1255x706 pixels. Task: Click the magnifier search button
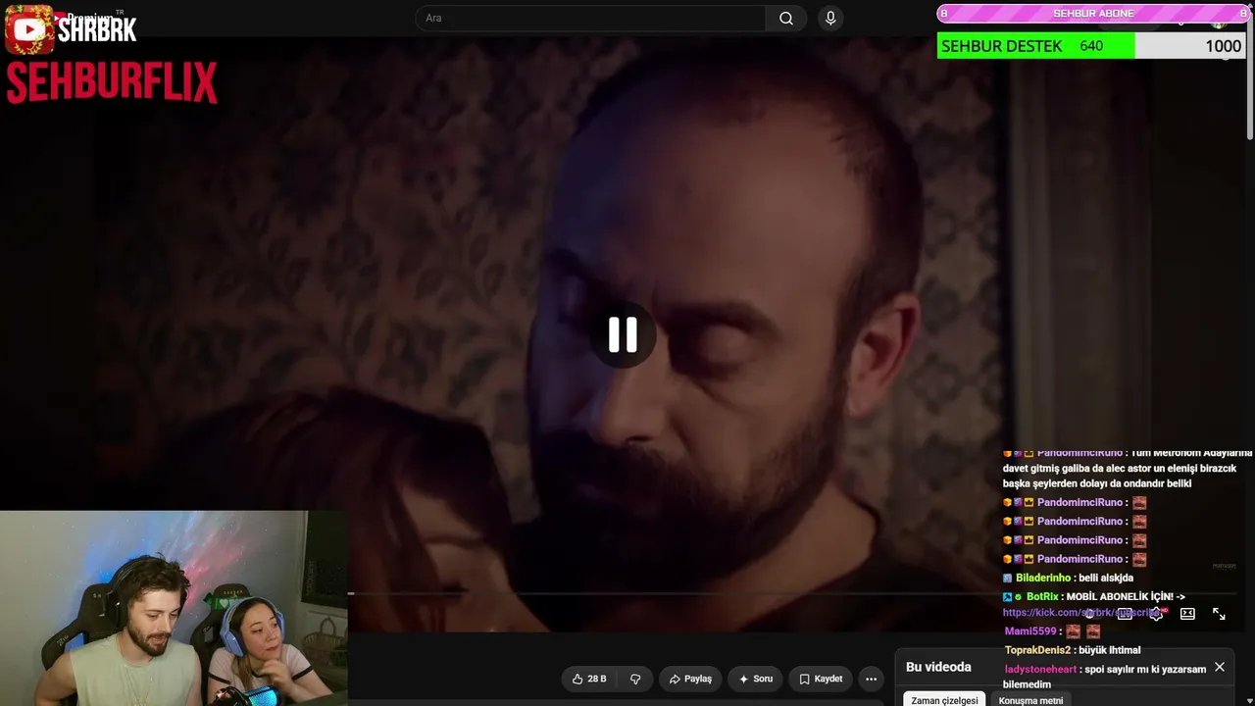coord(786,18)
